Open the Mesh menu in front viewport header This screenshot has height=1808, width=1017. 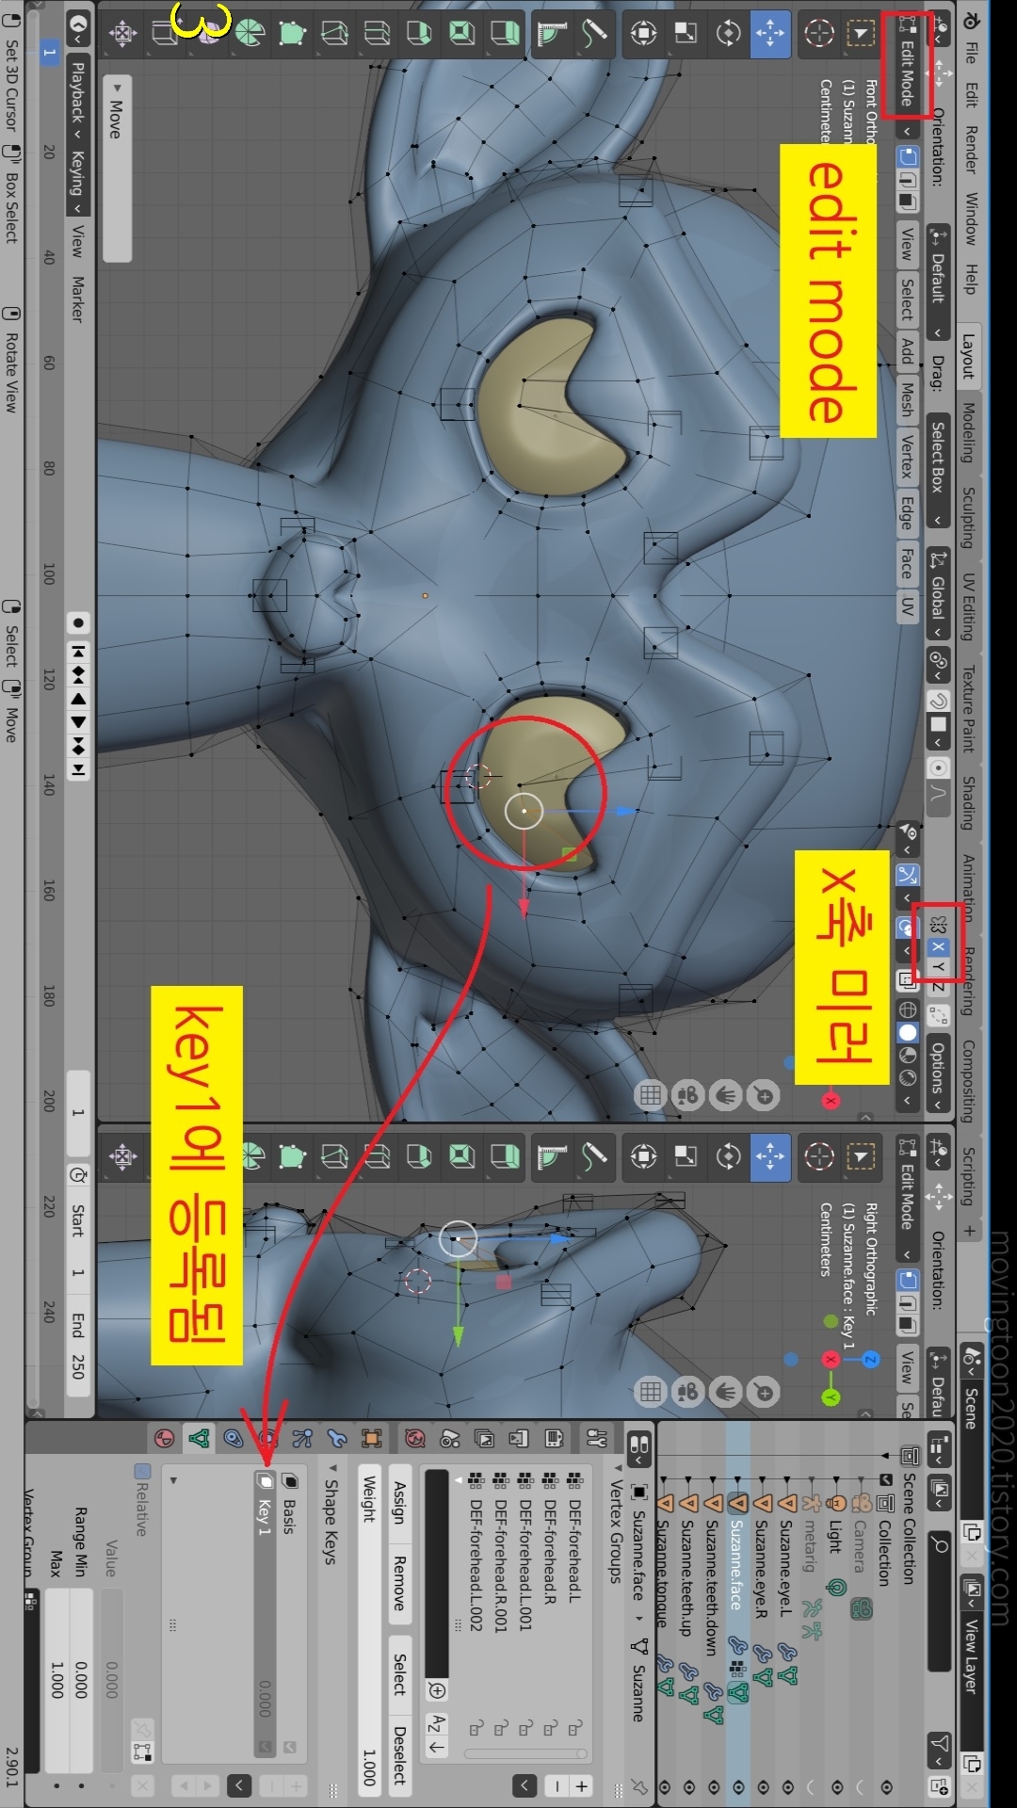907,399
